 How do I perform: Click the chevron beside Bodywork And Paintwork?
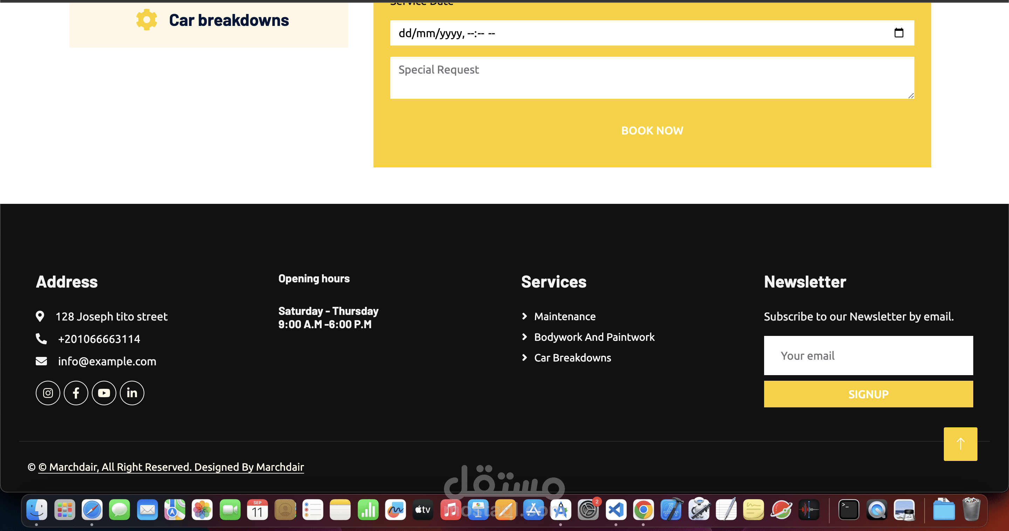(x=524, y=337)
